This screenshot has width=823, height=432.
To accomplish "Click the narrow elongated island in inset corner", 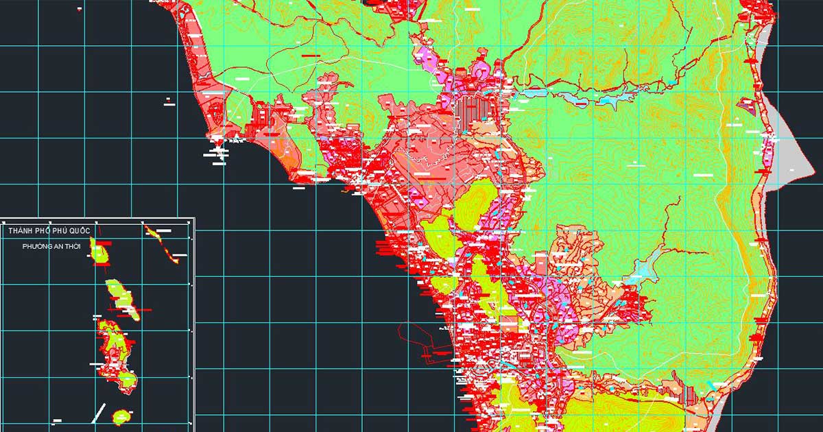I will coord(162,243).
